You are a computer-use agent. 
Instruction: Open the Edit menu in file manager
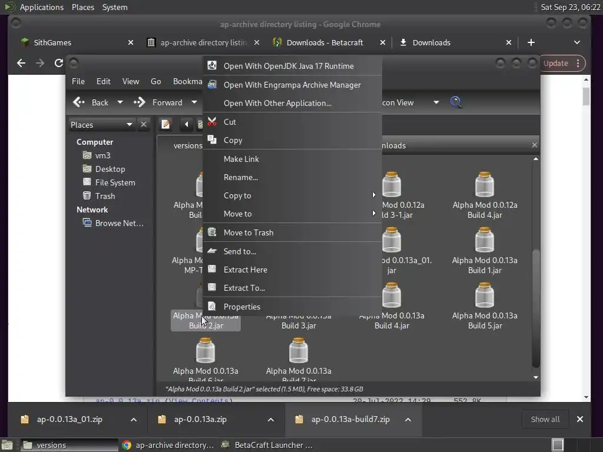[103, 81]
